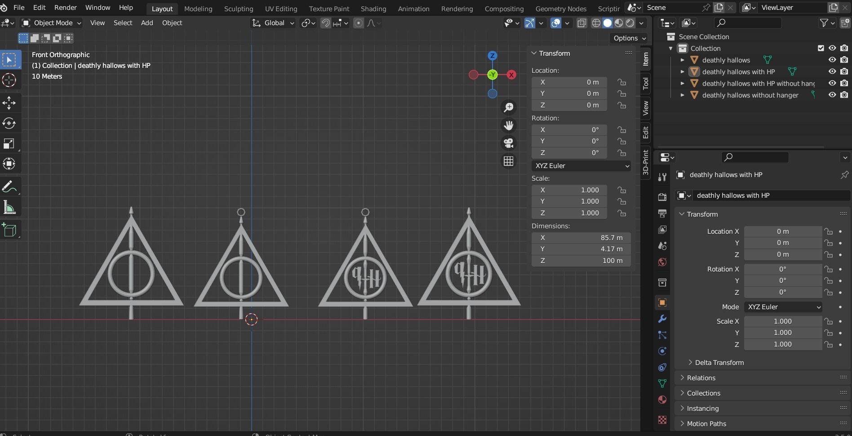Open the File menu

(19, 8)
